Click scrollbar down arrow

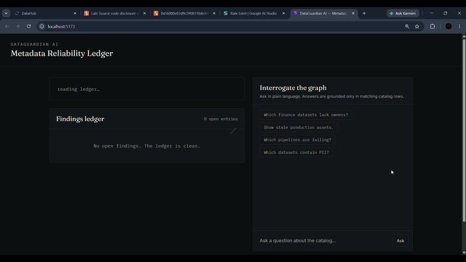[464, 253]
